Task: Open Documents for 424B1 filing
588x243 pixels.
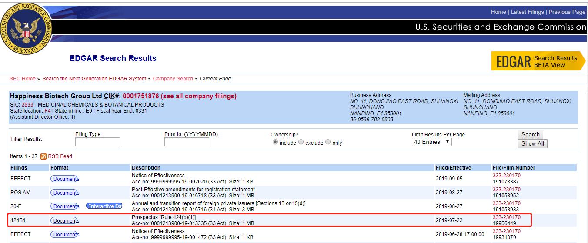Action: (65, 220)
